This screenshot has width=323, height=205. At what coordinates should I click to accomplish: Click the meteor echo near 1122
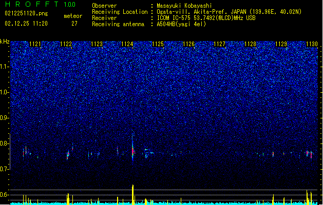pos(68,155)
